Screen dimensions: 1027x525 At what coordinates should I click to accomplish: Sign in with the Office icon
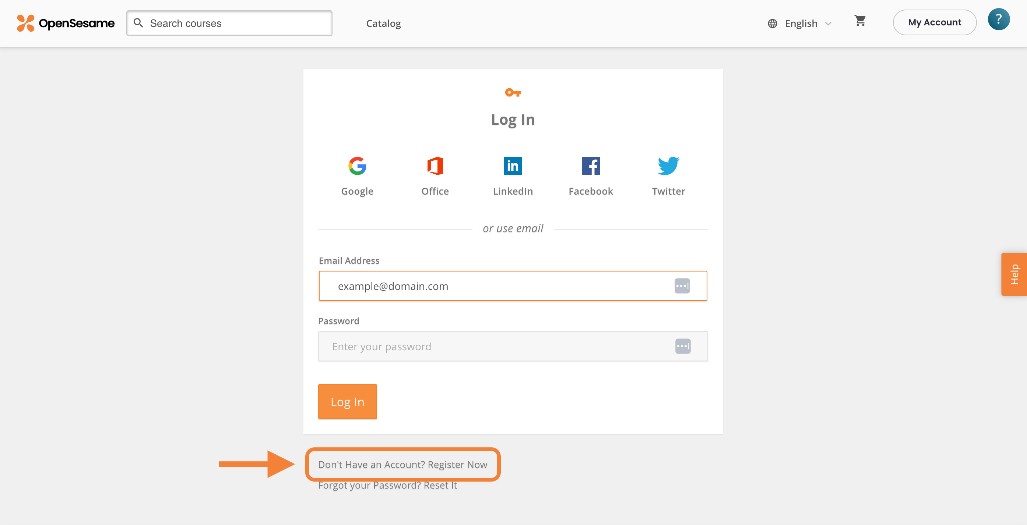point(435,166)
